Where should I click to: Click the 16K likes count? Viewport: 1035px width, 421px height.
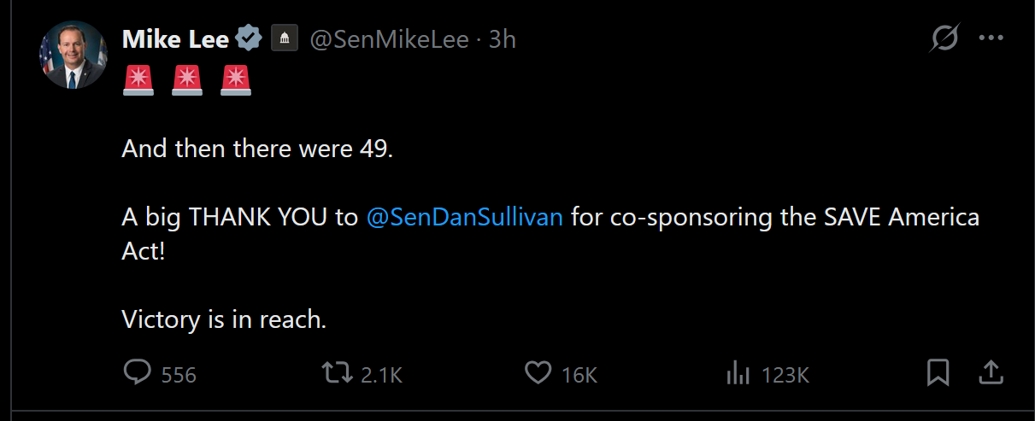tap(579, 375)
